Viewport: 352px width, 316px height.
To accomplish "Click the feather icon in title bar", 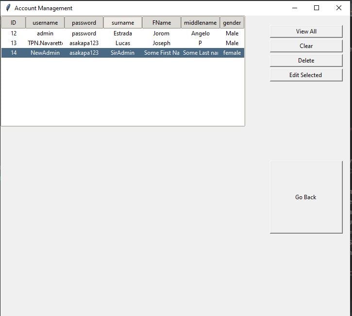I will [8, 8].
